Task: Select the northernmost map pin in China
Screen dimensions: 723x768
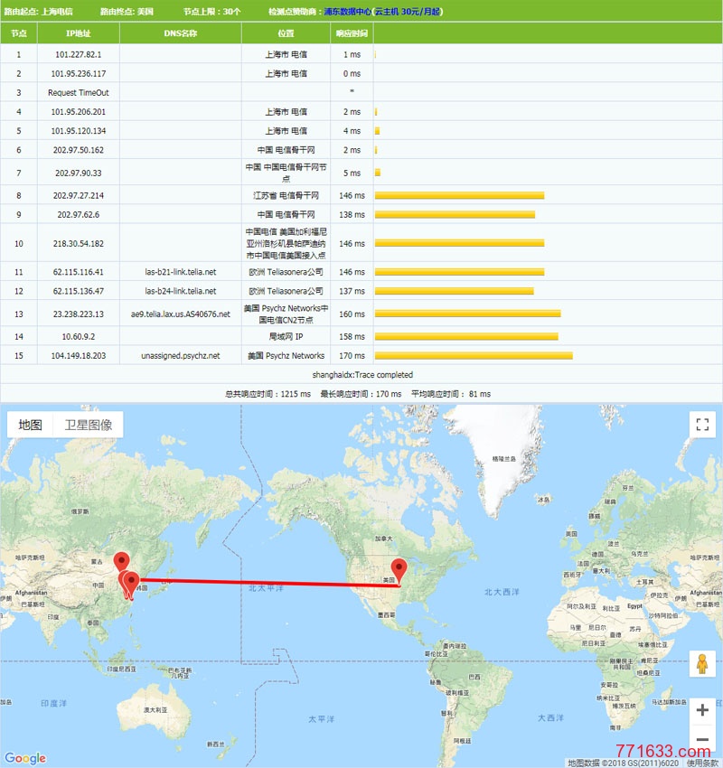Action: coord(121,562)
